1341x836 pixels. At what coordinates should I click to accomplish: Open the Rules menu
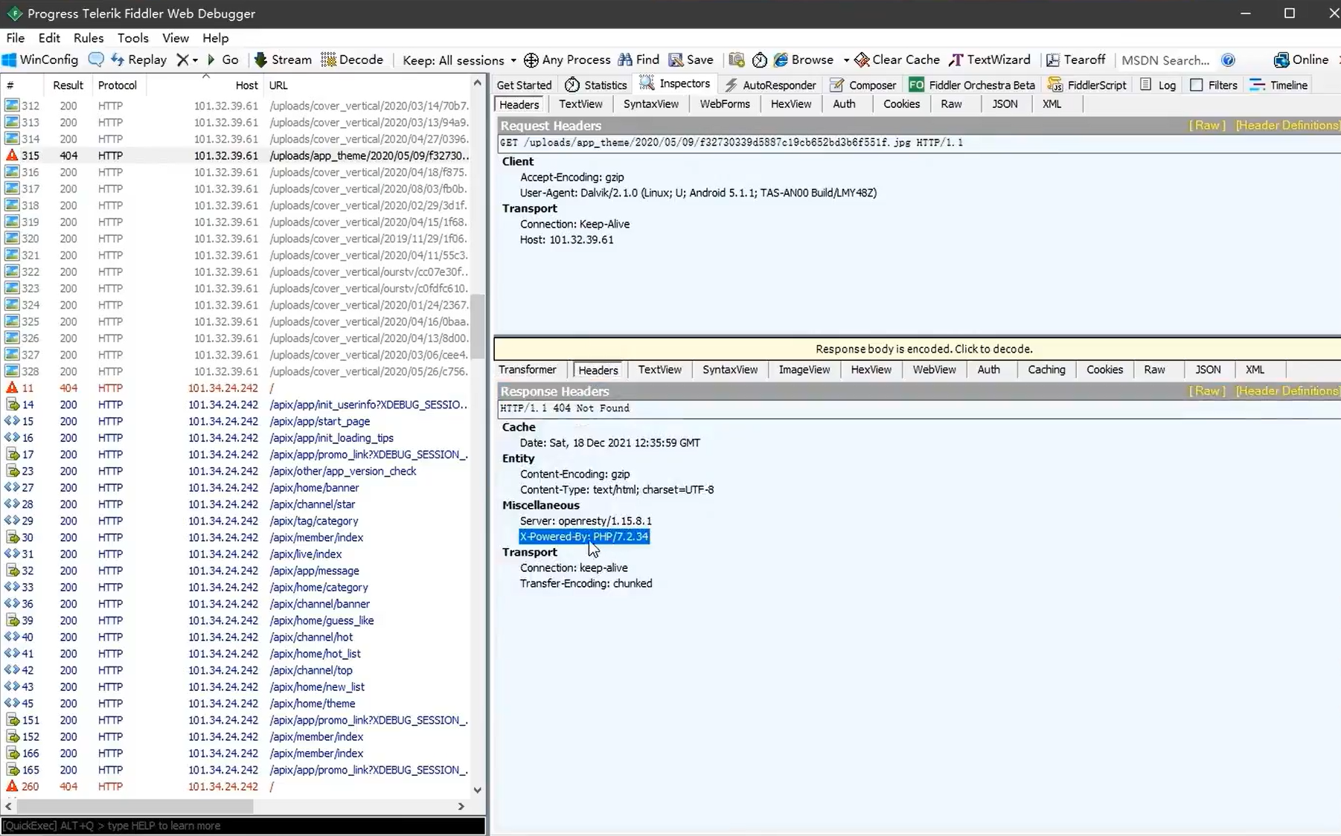tap(89, 38)
